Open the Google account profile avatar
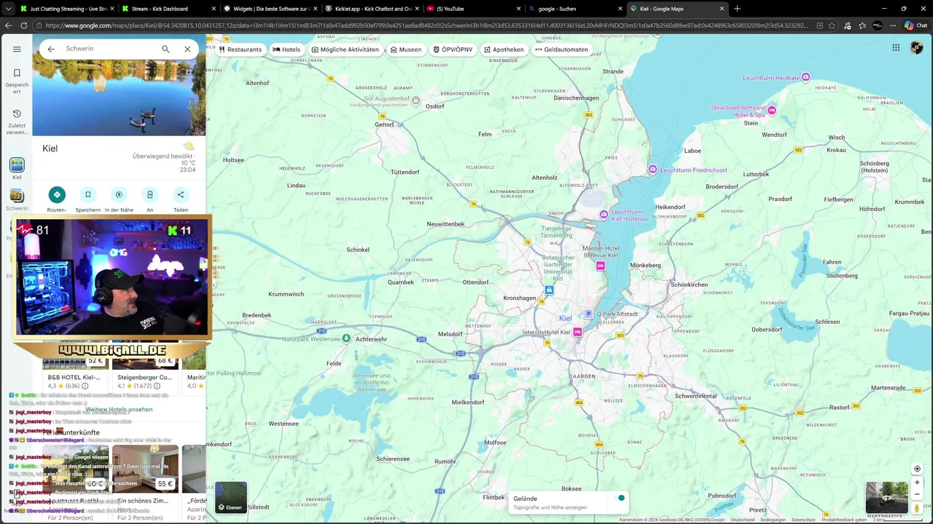Viewport: 933px width, 524px height. (917, 48)
